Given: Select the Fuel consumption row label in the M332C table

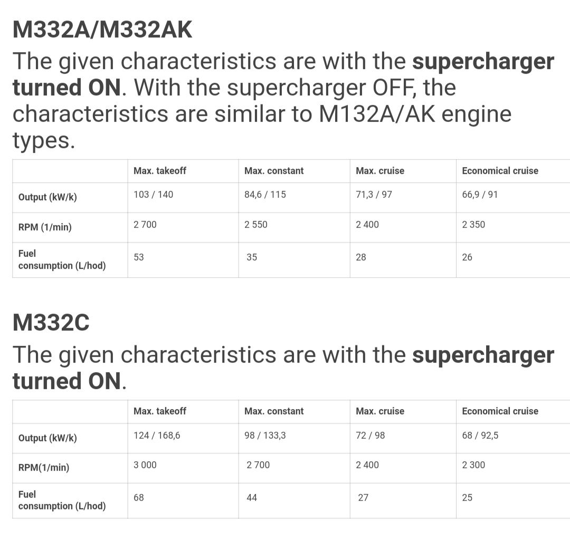Looking at the screenshot, I should tap(62, 500).
